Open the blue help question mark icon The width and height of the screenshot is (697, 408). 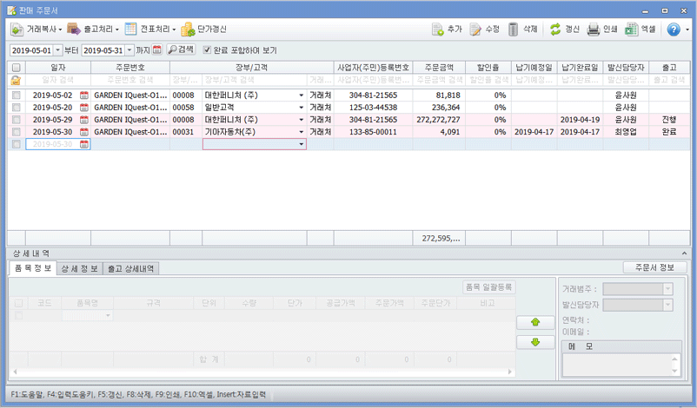click(x=673, y=29)
